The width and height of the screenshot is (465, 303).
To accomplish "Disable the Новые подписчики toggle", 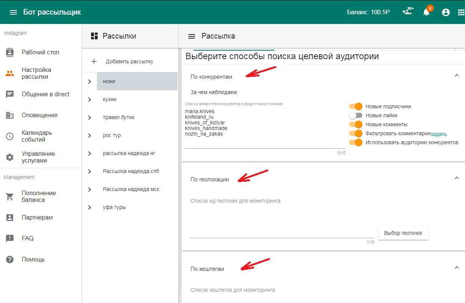I will click(356, 106).
